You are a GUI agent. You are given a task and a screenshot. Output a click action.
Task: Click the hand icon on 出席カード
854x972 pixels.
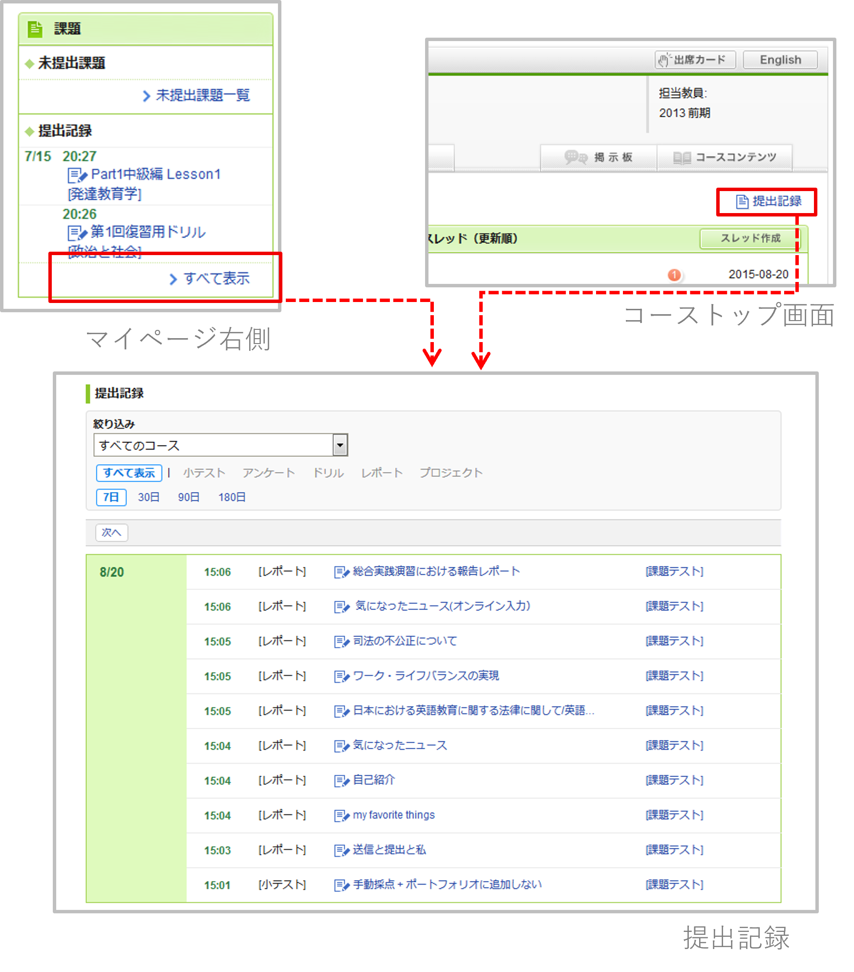click(663, 60)
